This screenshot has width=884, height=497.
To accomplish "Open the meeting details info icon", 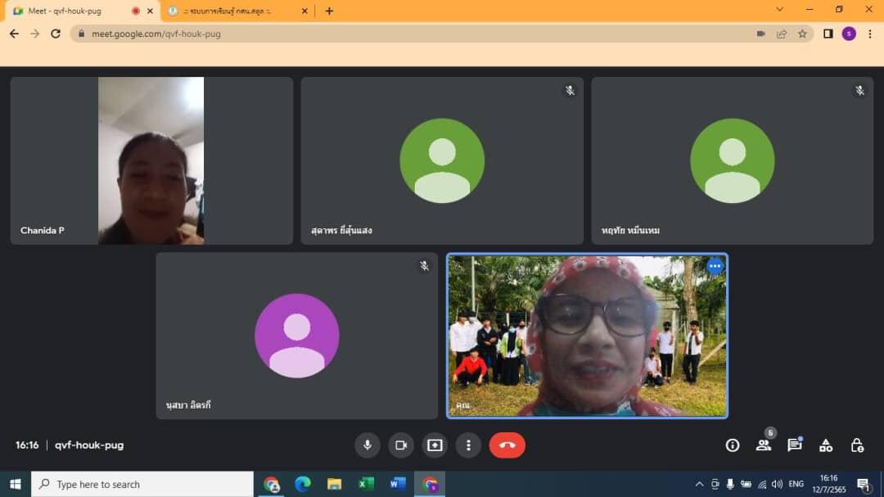I will pos(733,445).
